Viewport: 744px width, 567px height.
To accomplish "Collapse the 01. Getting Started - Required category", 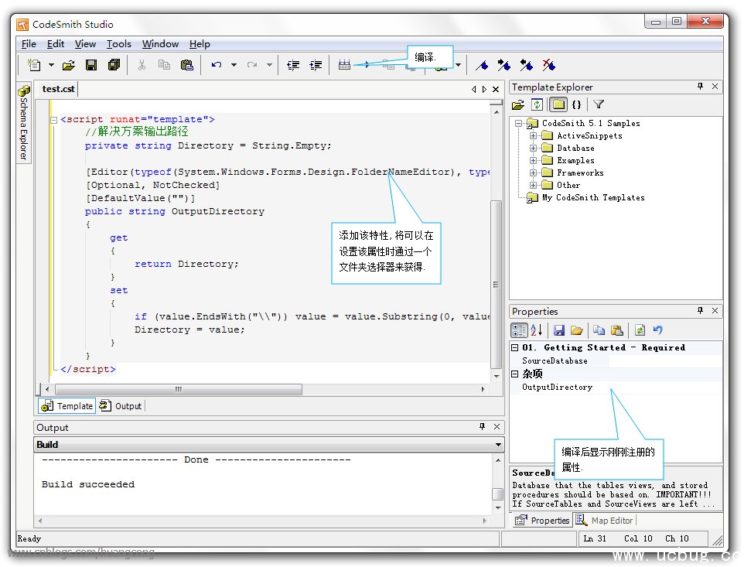I will [x=515, y=348].
